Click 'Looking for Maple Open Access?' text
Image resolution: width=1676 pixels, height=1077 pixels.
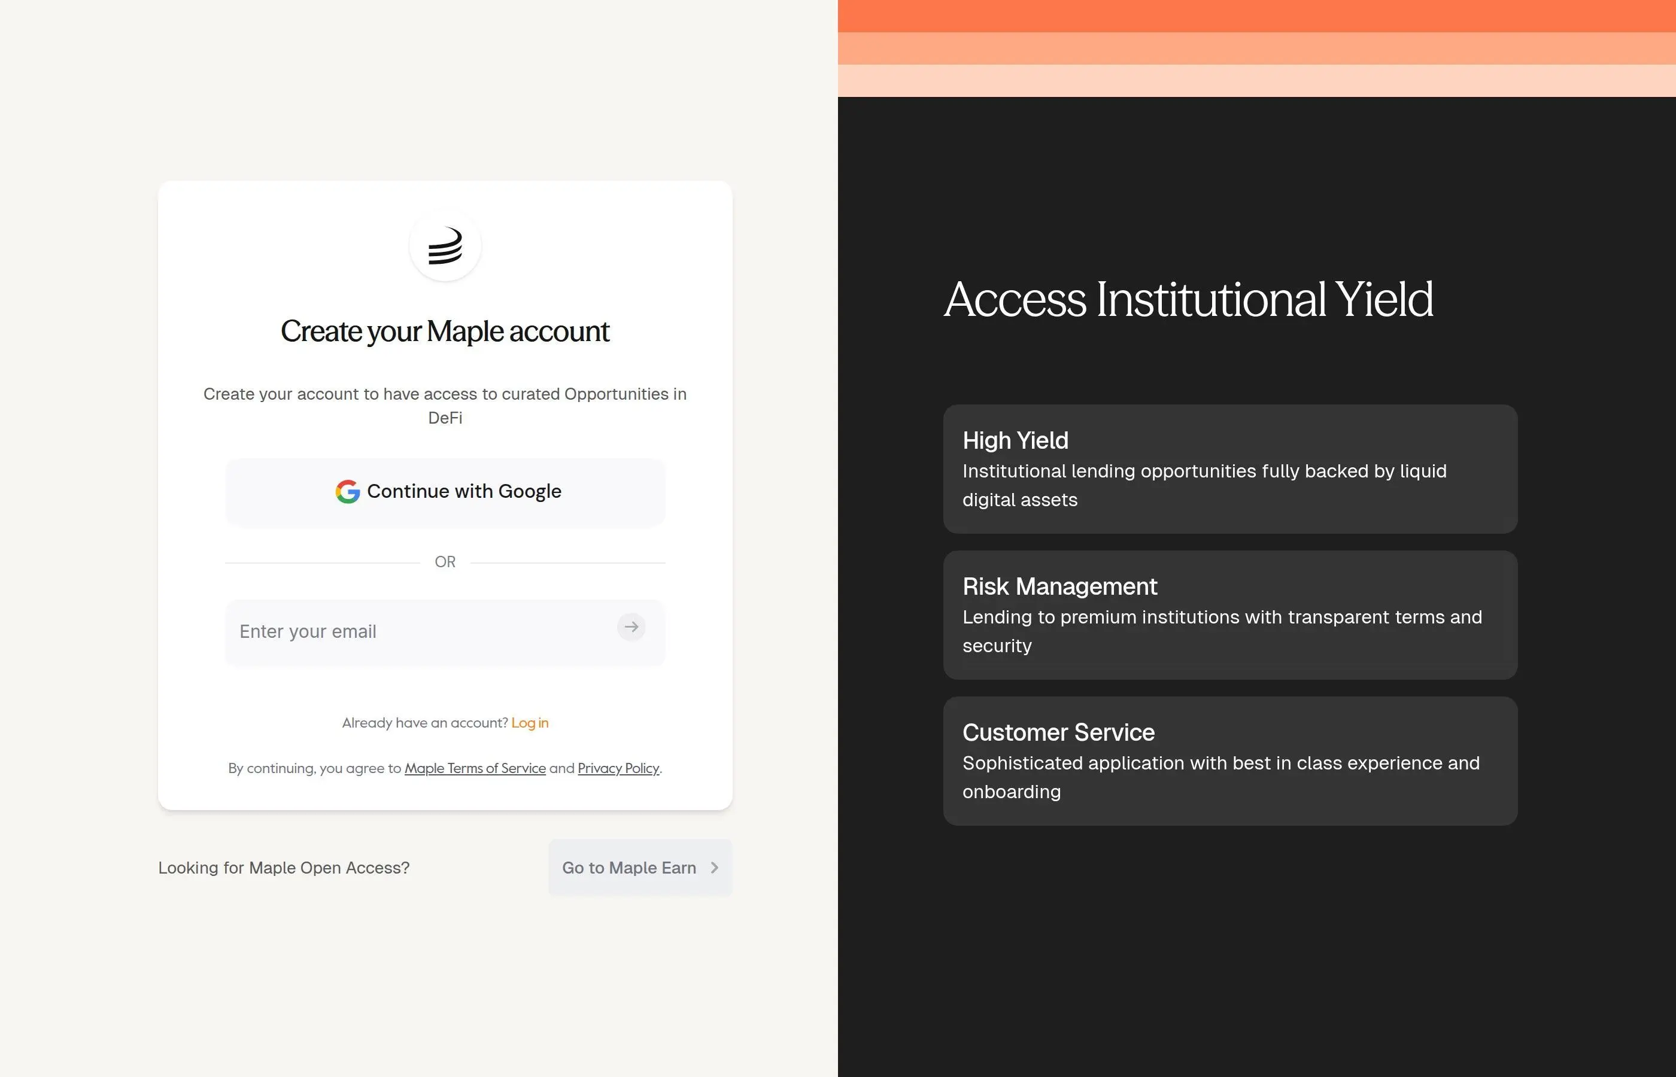coord(284,868)
